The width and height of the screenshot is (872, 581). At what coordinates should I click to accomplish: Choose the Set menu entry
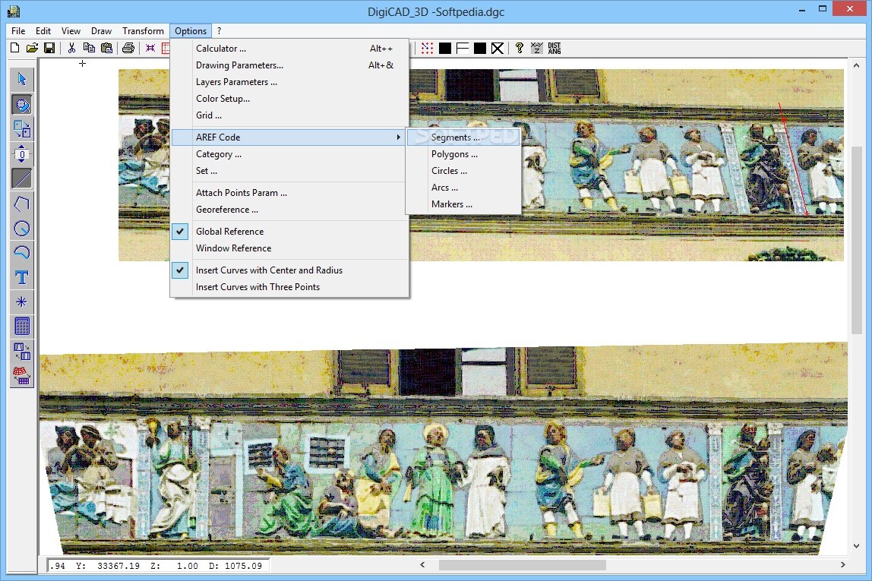point(289,171)
